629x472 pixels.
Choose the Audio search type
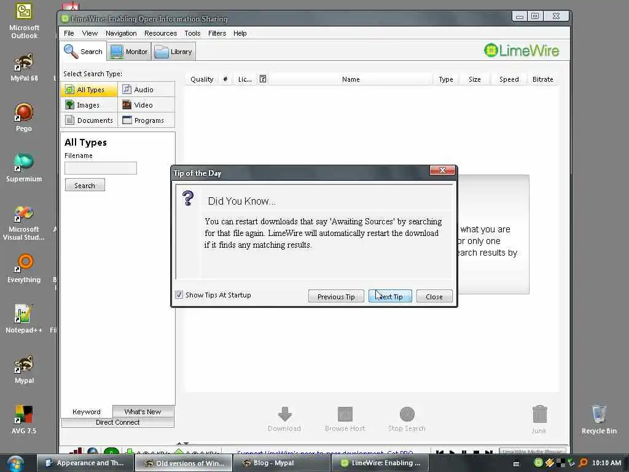(x=146, y=90)
